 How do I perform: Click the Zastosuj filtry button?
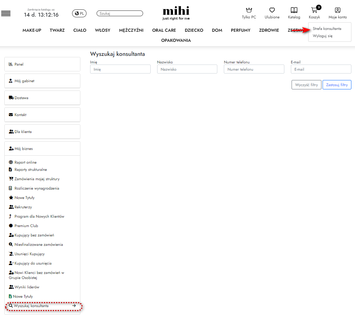[337, 85]
